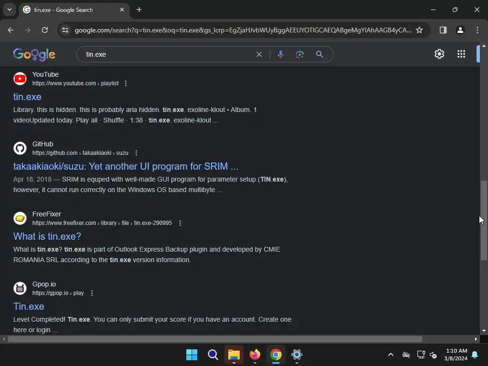The height and width of the screenshot is (366, 488).
Task: Start a voice search with microphone
Action: pyautogui.click(x=280, y=54)
